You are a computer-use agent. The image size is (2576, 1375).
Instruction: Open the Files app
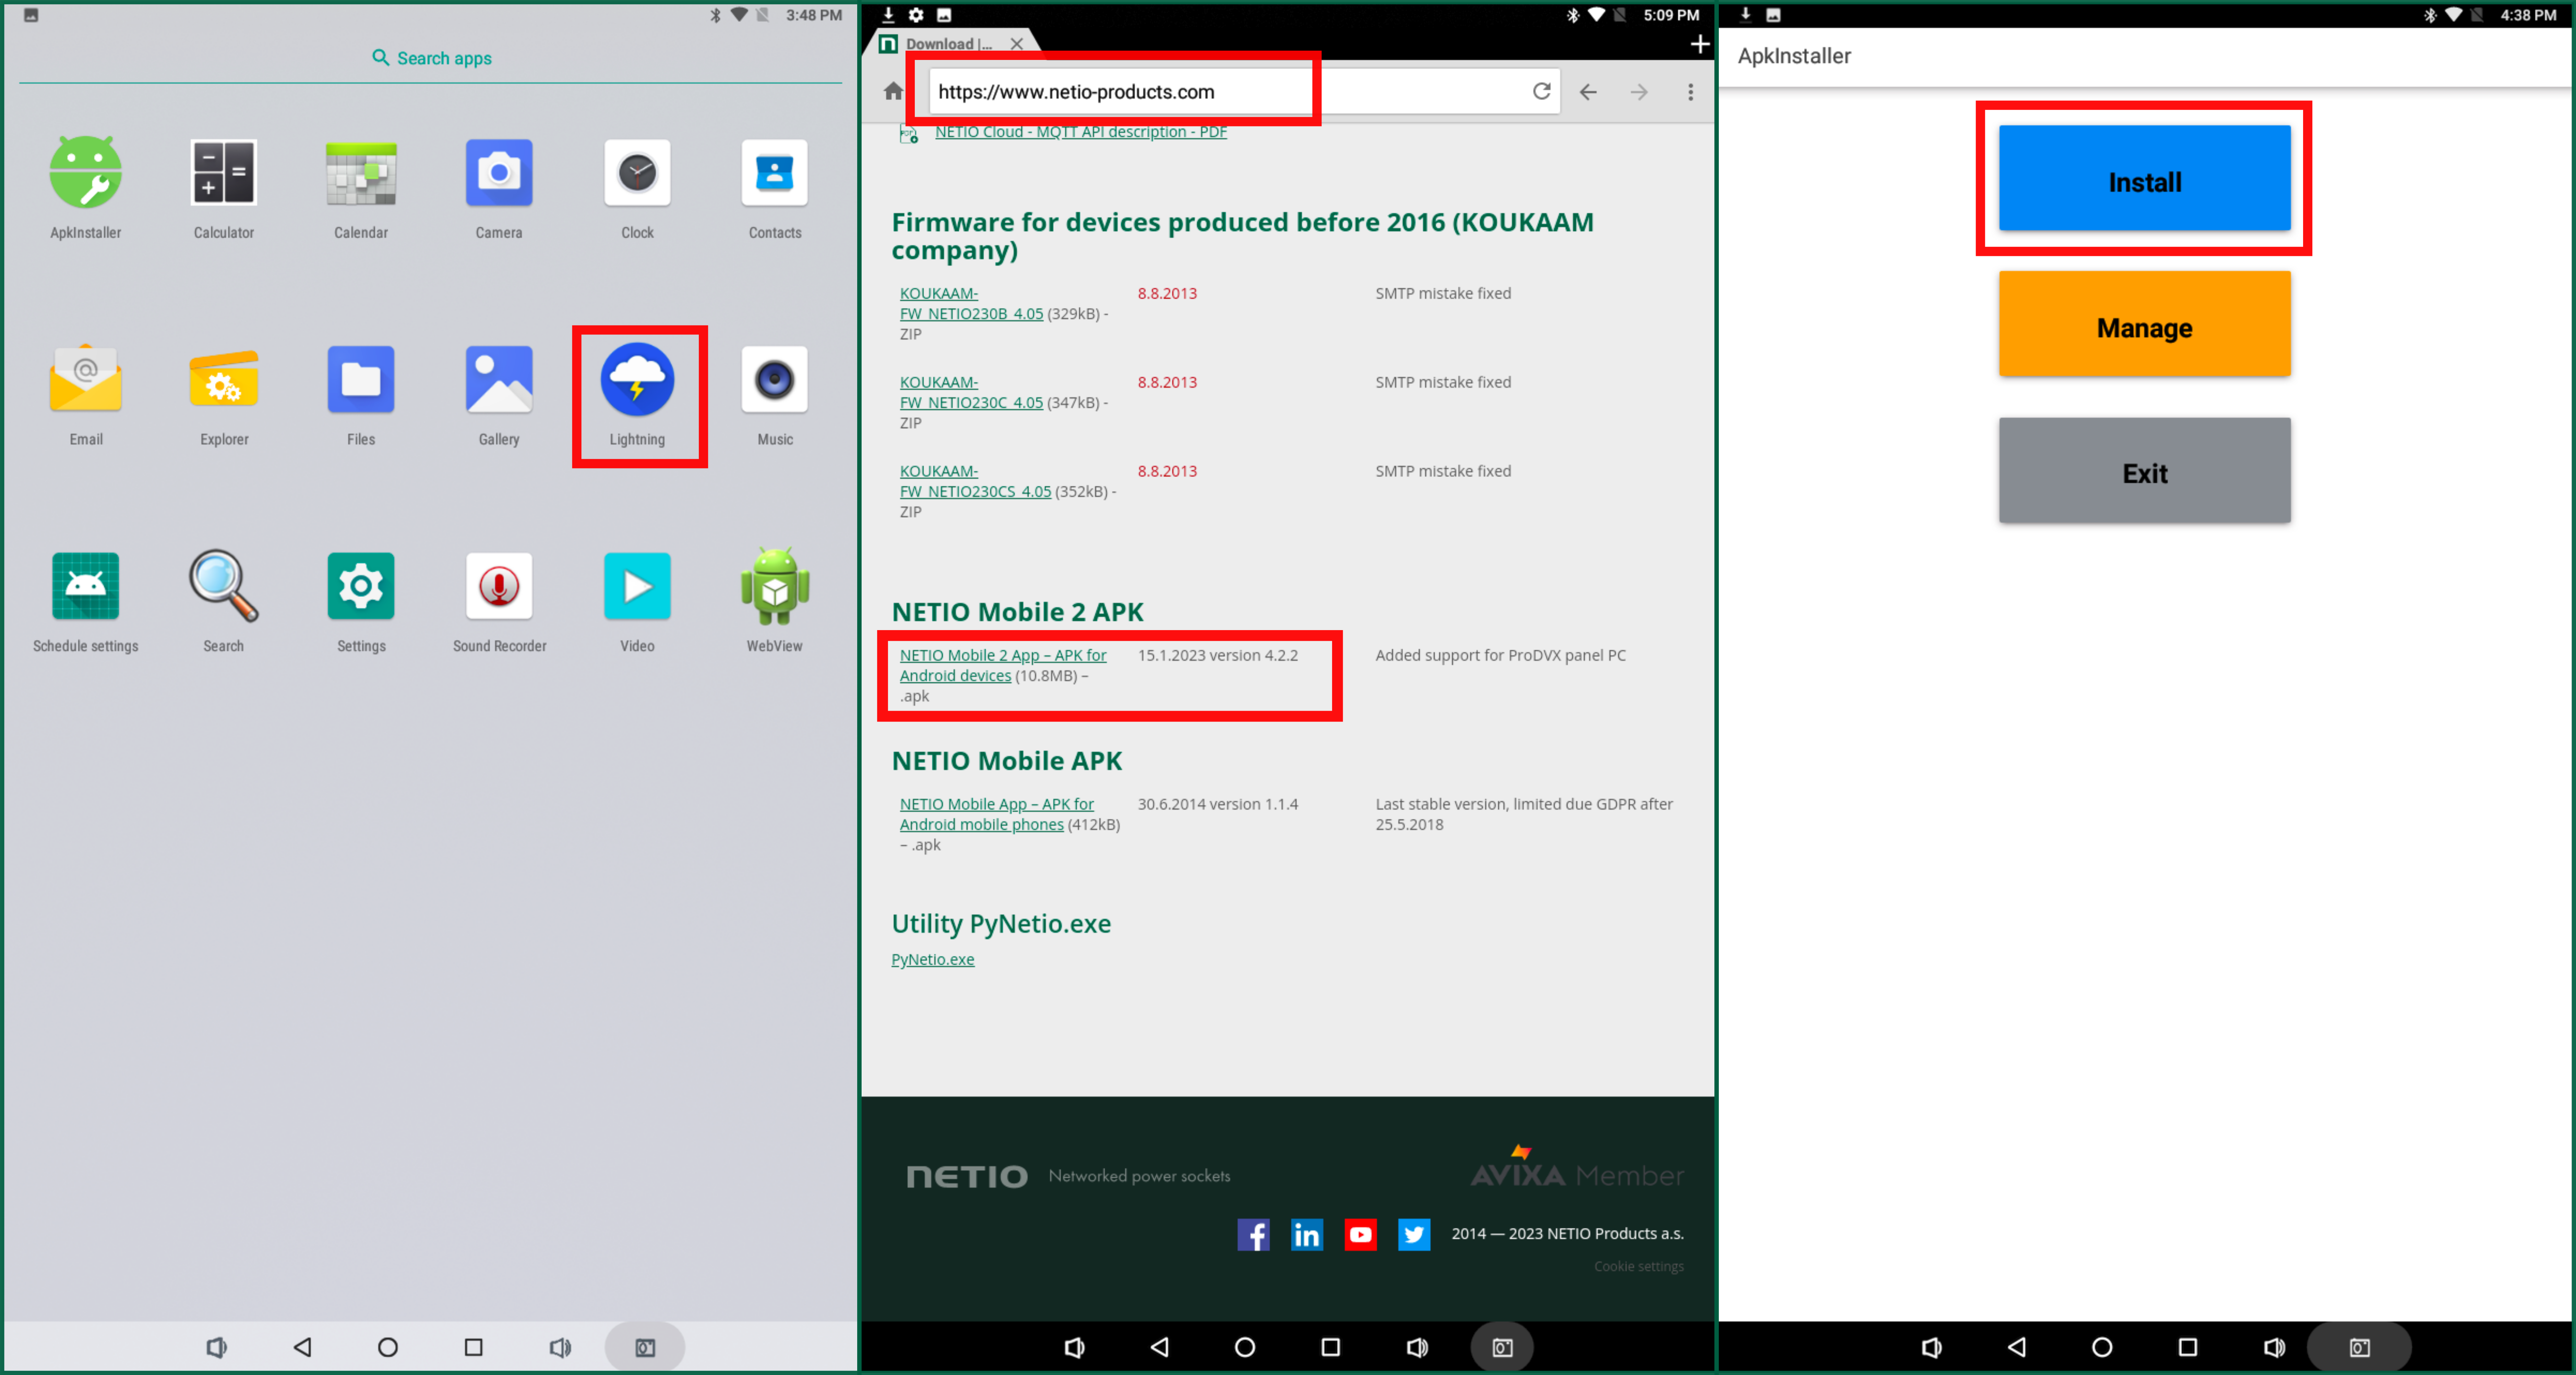click(361, 380)
